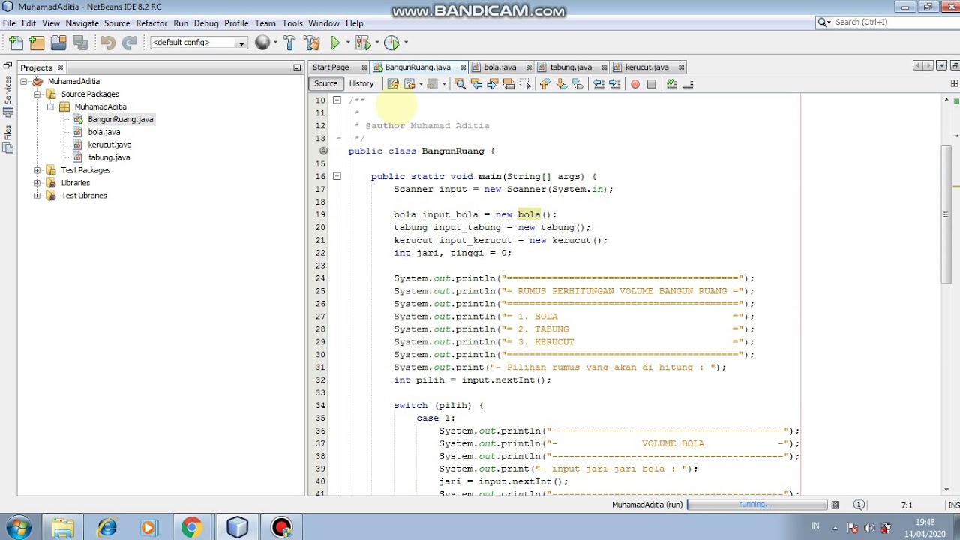Click the Last Edit icon in editor toolbar

point(393,84)
